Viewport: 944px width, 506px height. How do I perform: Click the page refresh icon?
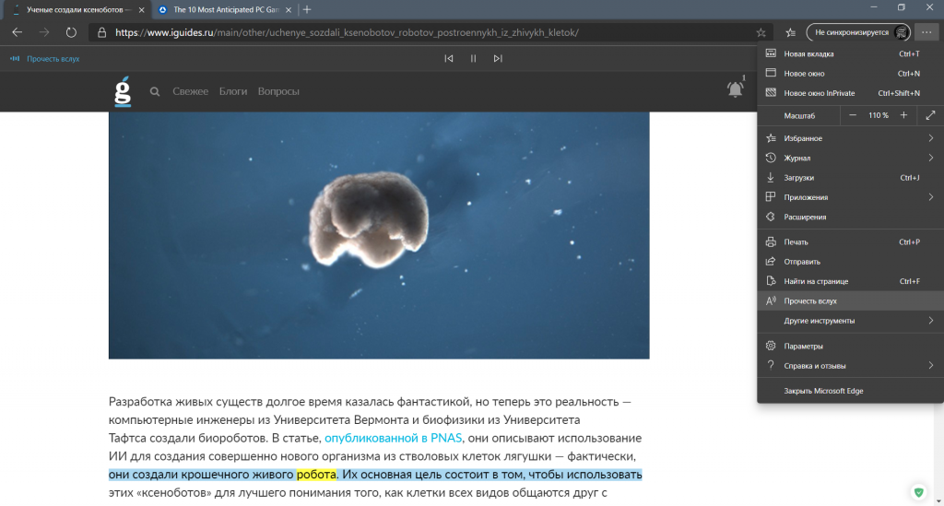(x=71, y=32)
